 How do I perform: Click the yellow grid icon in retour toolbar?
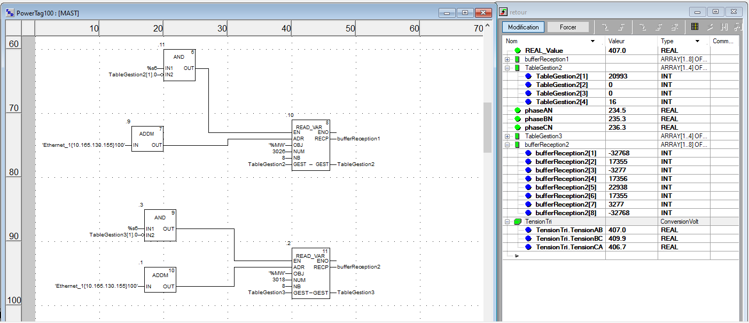(695, 27)
